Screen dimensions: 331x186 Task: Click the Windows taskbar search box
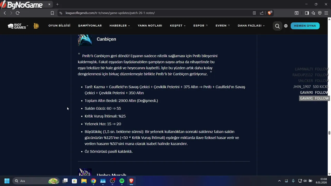37,181
